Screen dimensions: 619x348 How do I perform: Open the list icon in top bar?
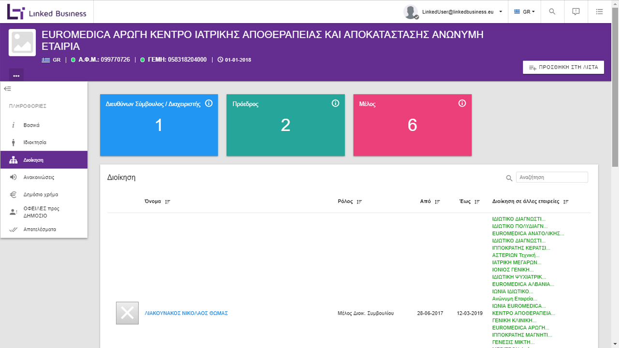point(600,12)
